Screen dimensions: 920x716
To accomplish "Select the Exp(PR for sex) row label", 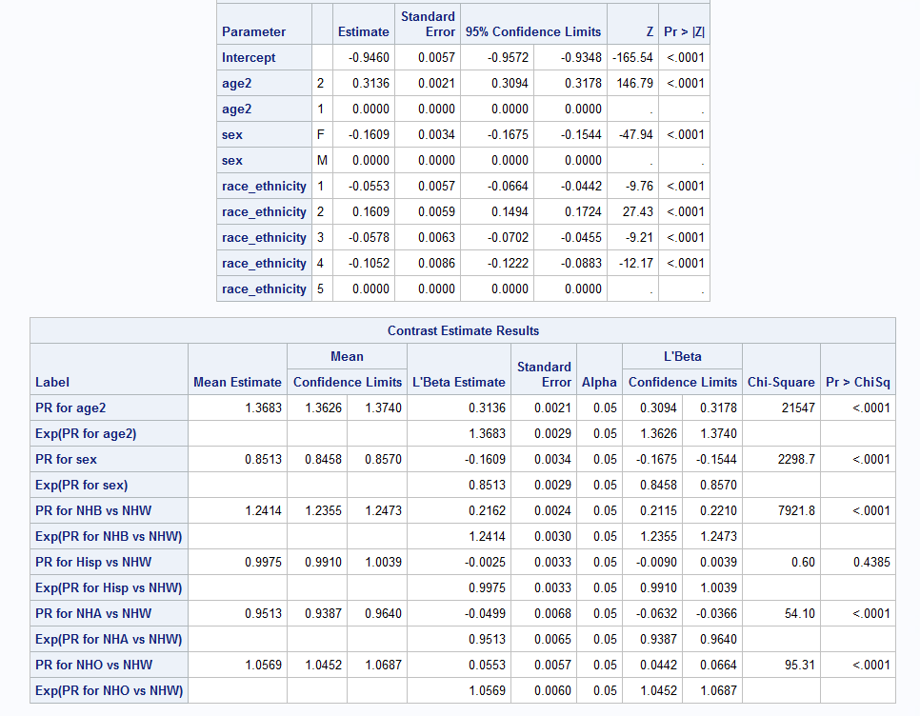I will pos(81,485).
